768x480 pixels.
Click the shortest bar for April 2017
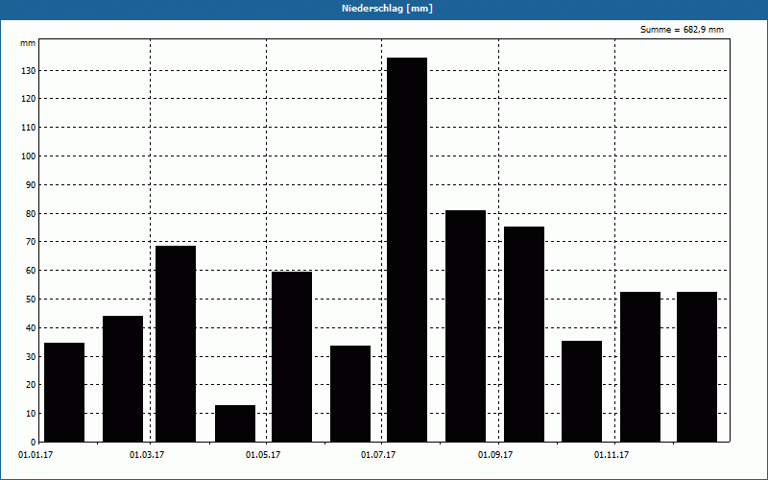[235, 423]
